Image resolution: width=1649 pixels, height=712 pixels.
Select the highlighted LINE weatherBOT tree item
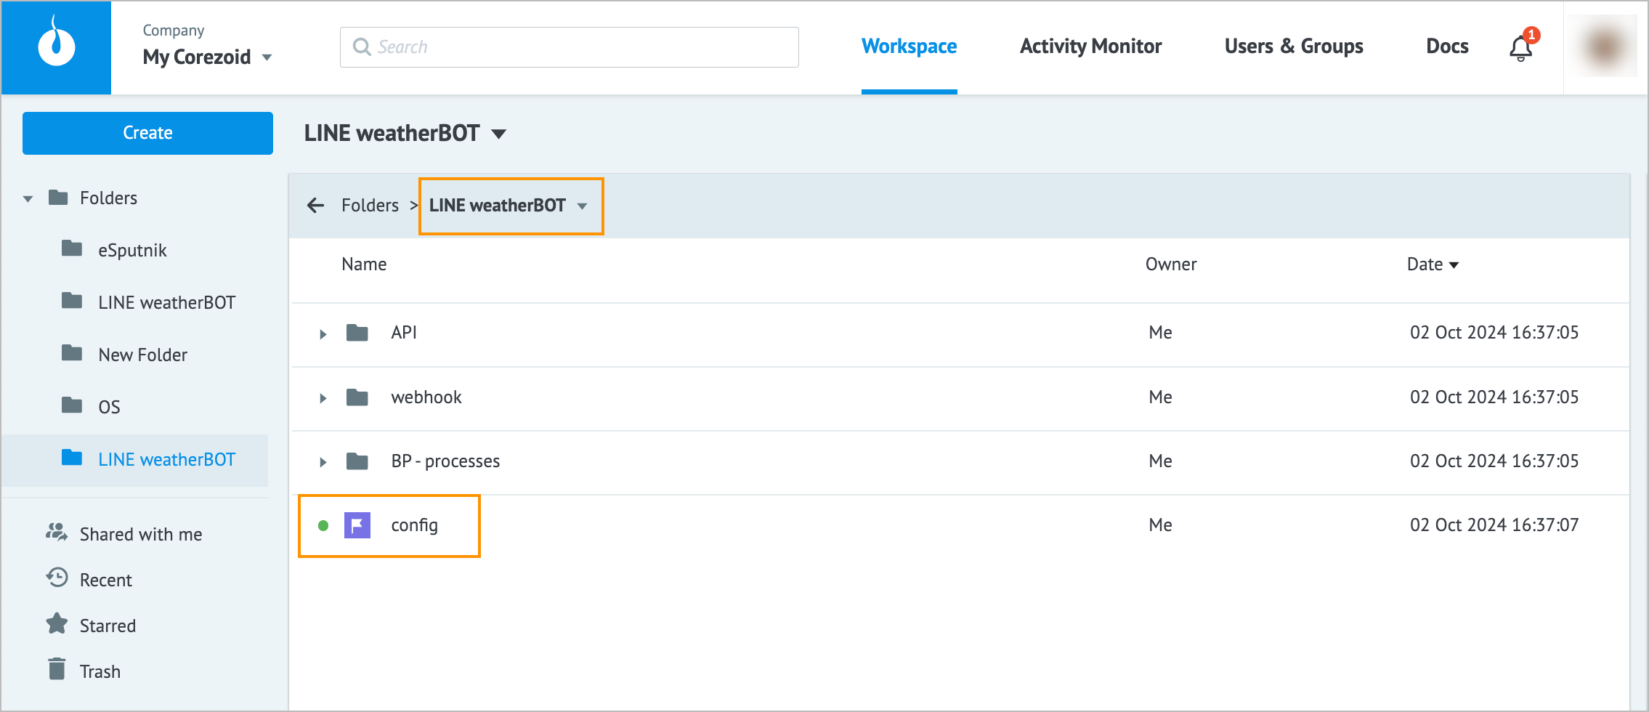pos(166,460)
